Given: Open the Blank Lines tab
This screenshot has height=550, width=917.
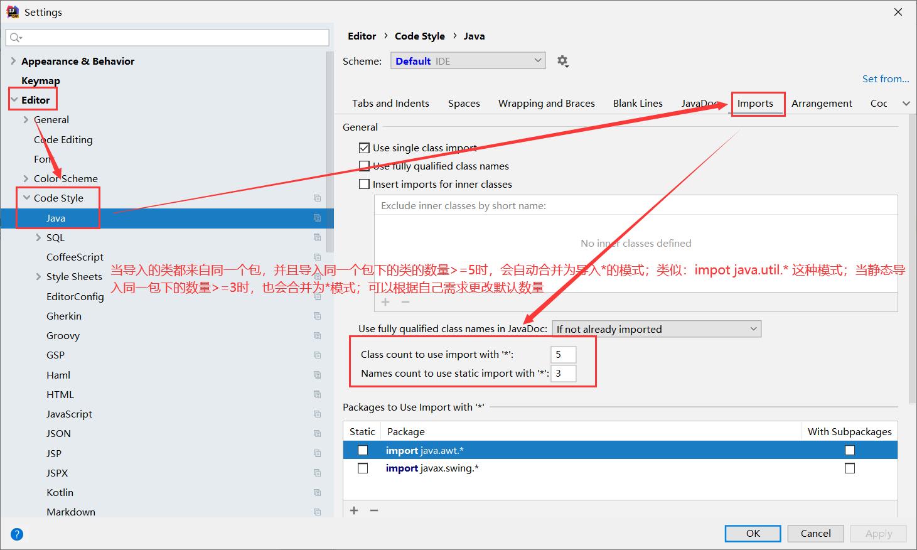Looking at the screenshot, I should coord(638,104).
